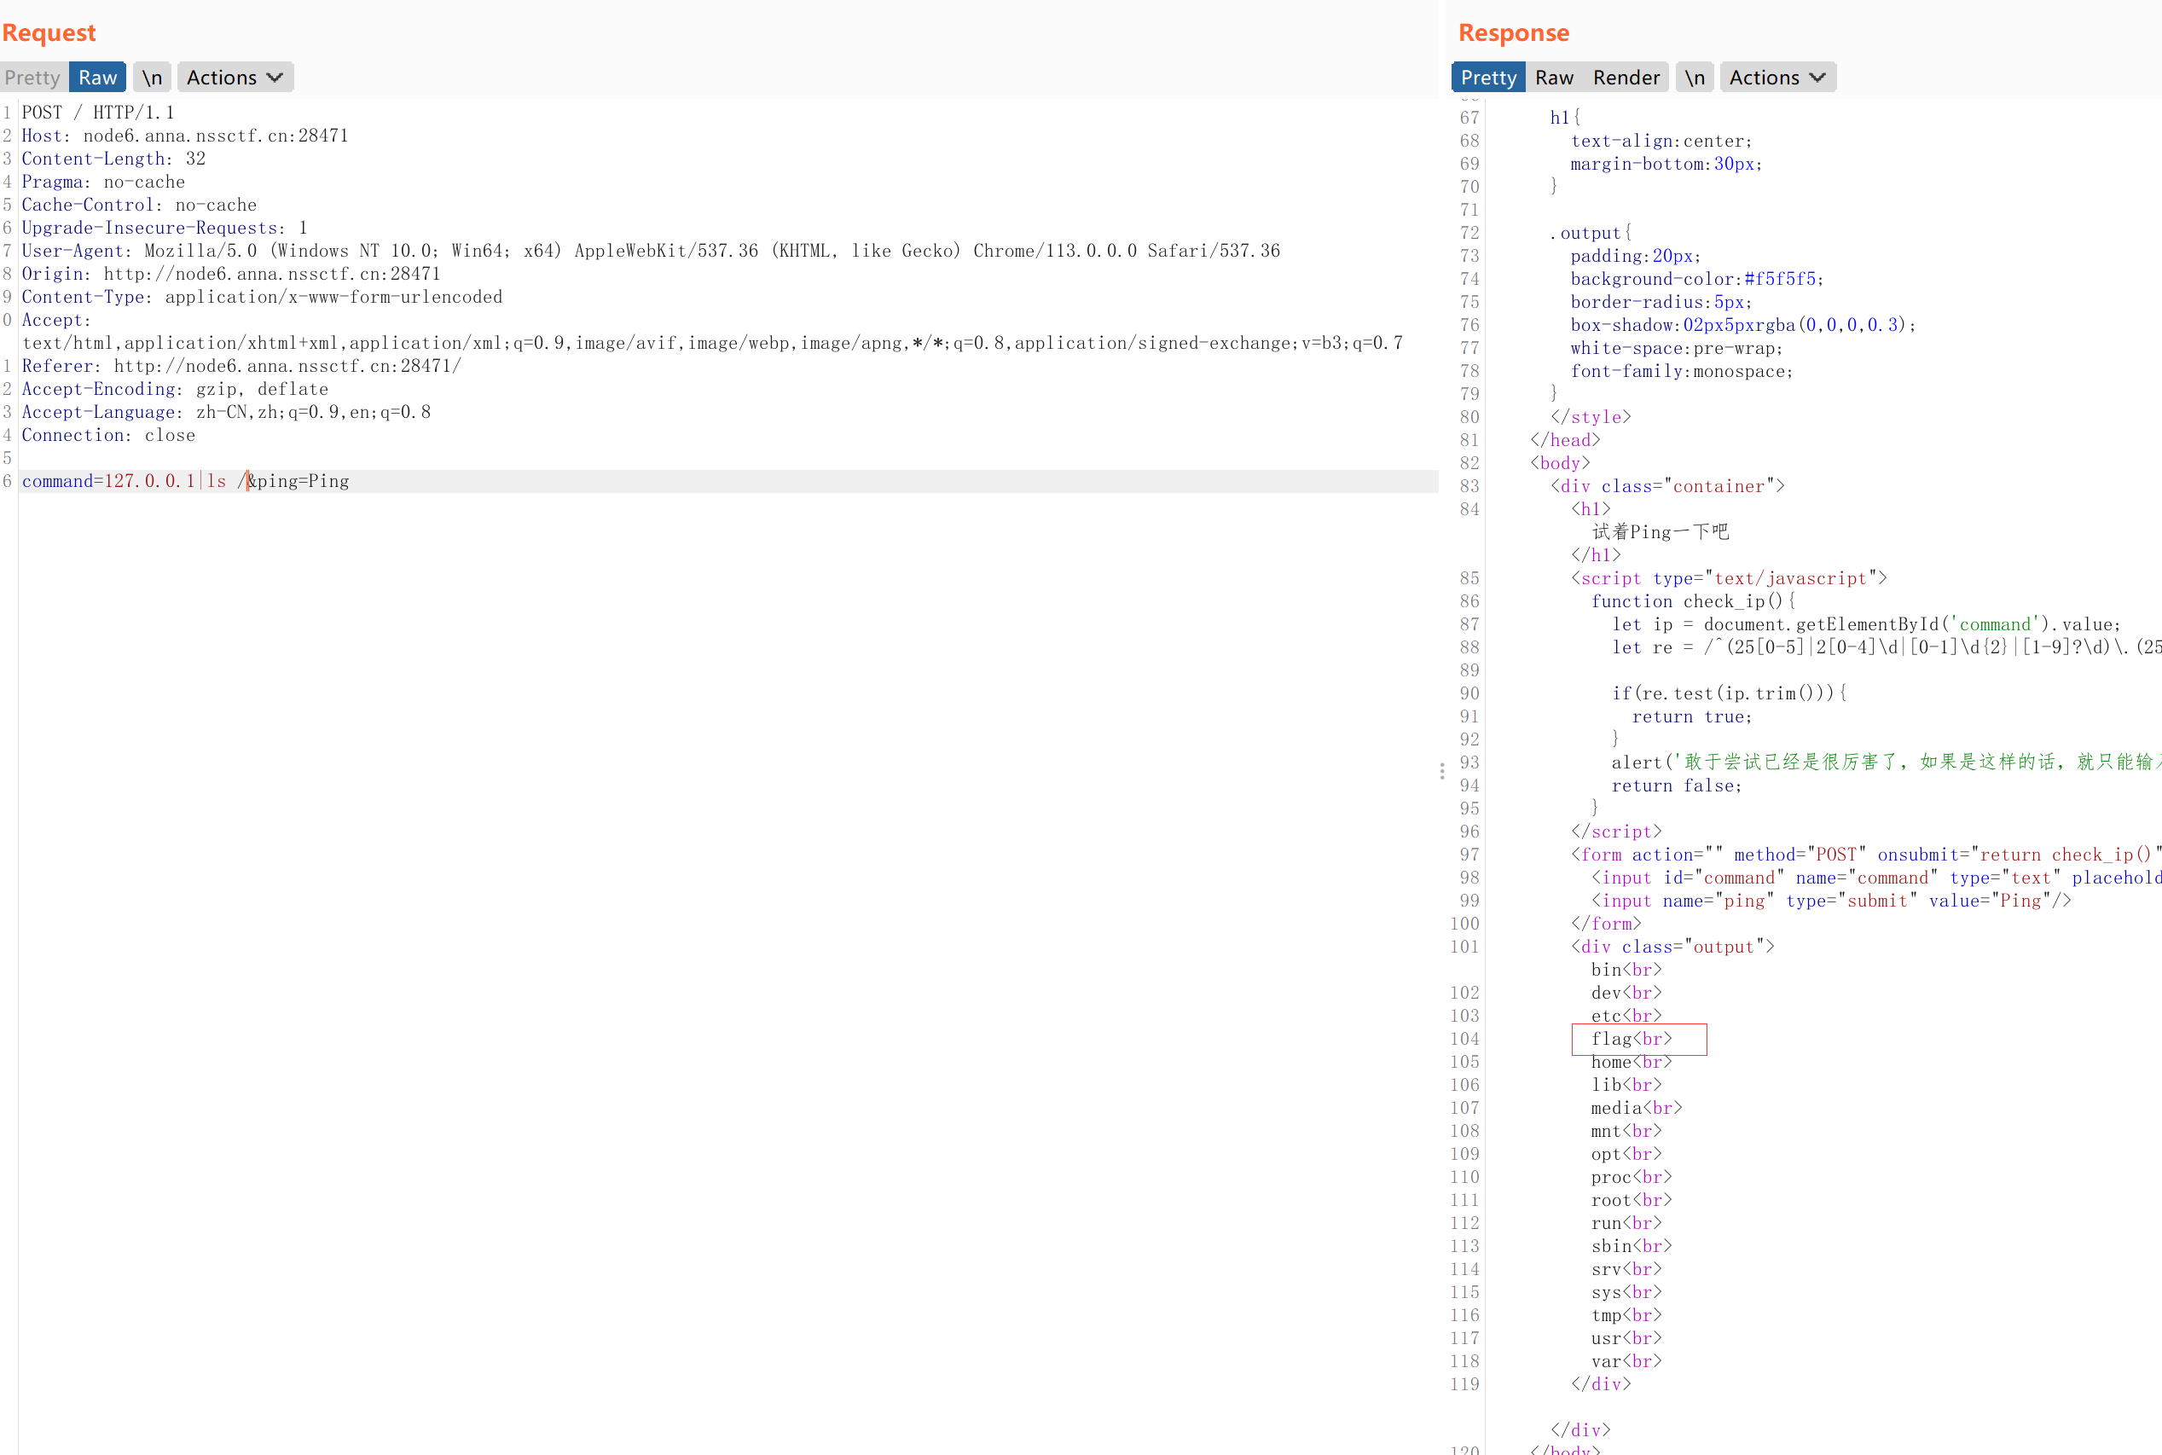Click the let re = regex line

click(x=1886, y=647)
